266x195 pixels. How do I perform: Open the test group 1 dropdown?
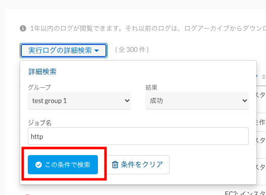(x=79, y=101)
